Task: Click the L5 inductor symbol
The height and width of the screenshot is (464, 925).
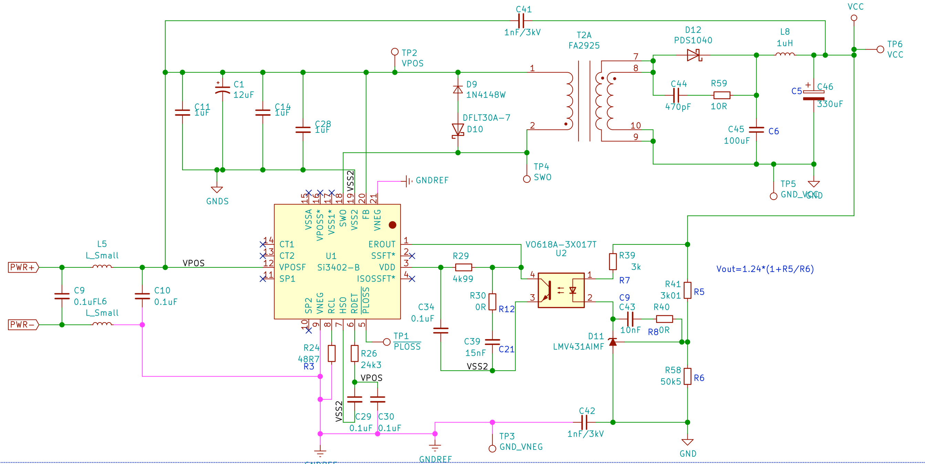Action: [x=102, y=267]
